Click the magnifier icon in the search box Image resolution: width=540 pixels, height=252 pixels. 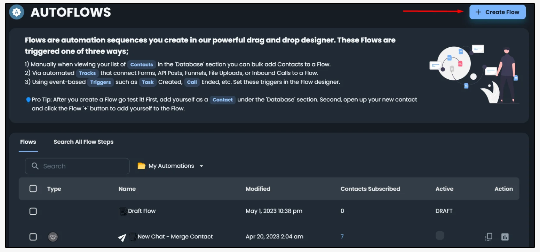point(35,166)
